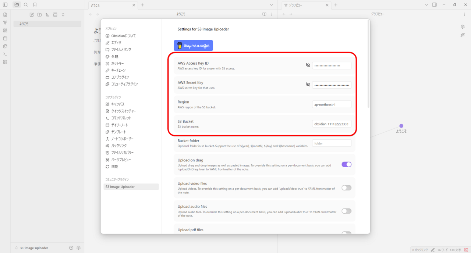The image size is (471, 253).
Task: Open the コミュニティプラグイン settings section
Action: (x=131, y=84)
